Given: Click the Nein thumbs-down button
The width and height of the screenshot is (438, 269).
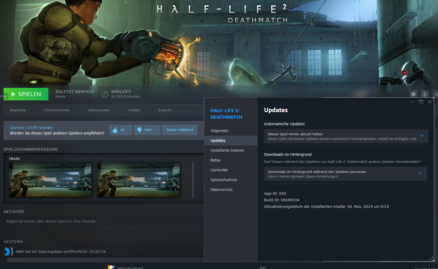Looking at the screenshot, I should (147, 130).
